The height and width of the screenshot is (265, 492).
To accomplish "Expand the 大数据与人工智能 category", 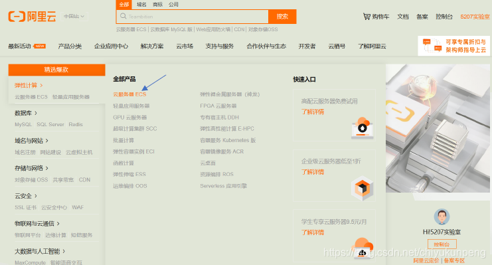I will click(x=40, y=251).
